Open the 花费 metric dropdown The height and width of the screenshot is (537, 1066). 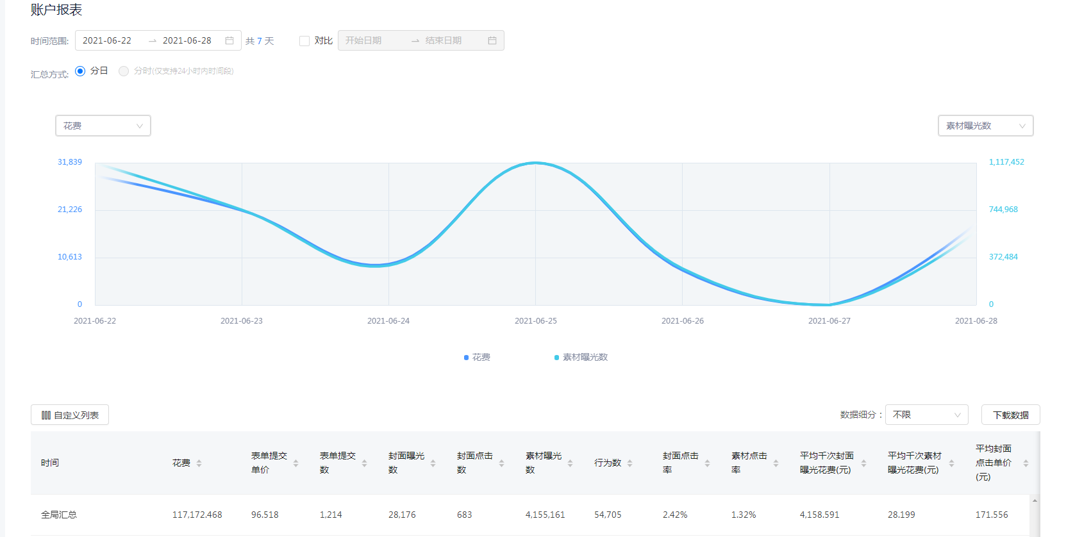103,126
